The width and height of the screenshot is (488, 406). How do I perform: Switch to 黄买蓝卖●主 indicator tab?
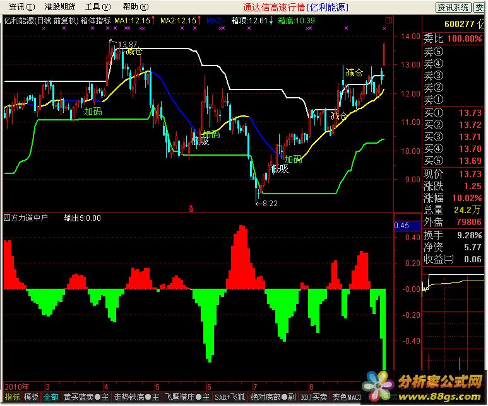pyautogui.click(x=86, y=397)
